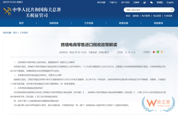This screenshot has width=178, height=115.
Task: Click the date 2022年7月3日 星期日
Action: tap(13, 2)
